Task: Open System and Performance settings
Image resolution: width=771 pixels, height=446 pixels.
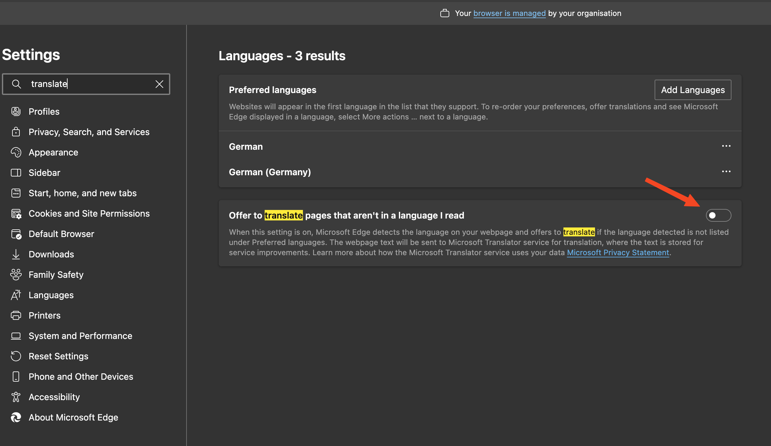Action: 80,336
